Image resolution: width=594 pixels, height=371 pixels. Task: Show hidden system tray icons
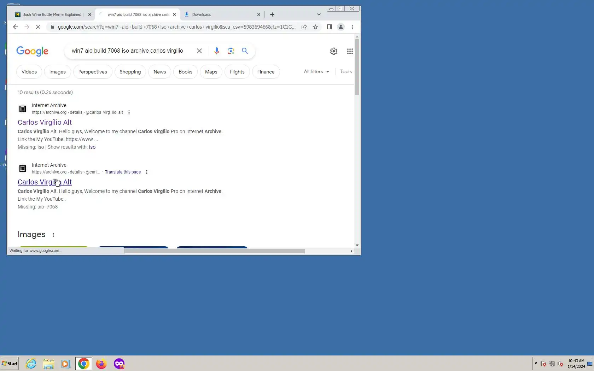click(536, 363)
